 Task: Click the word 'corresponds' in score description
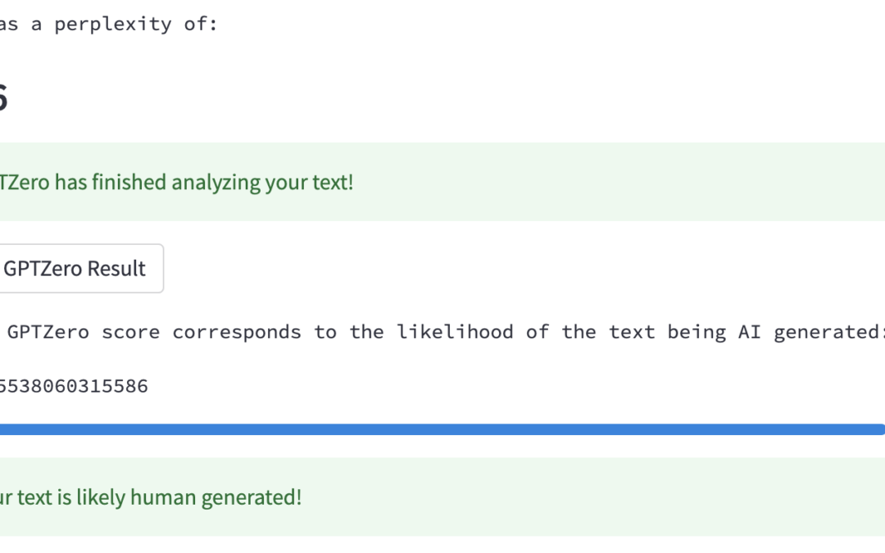237,332
